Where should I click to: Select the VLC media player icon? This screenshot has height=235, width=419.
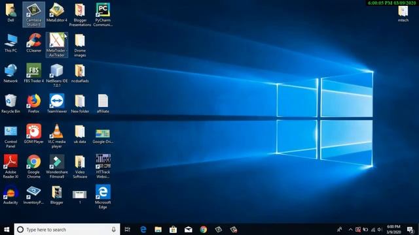point(57,136)
